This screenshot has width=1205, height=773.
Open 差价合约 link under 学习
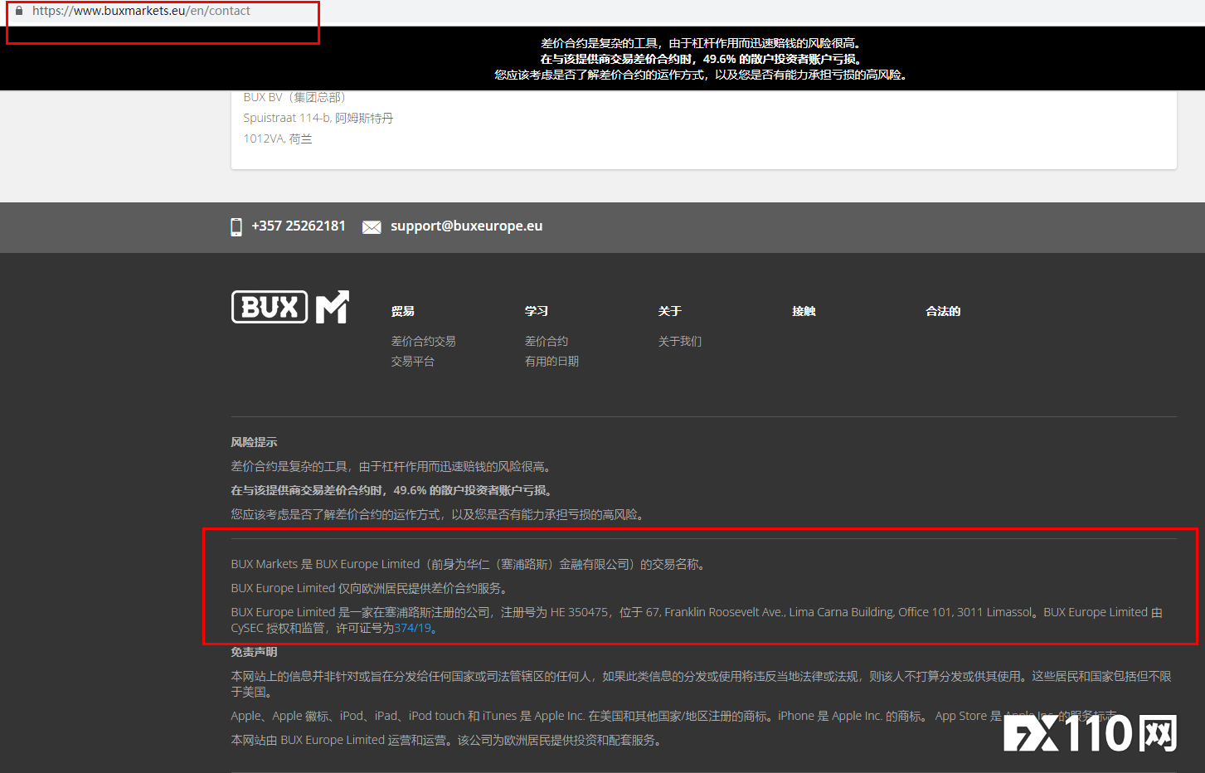[x=547, y=341]
